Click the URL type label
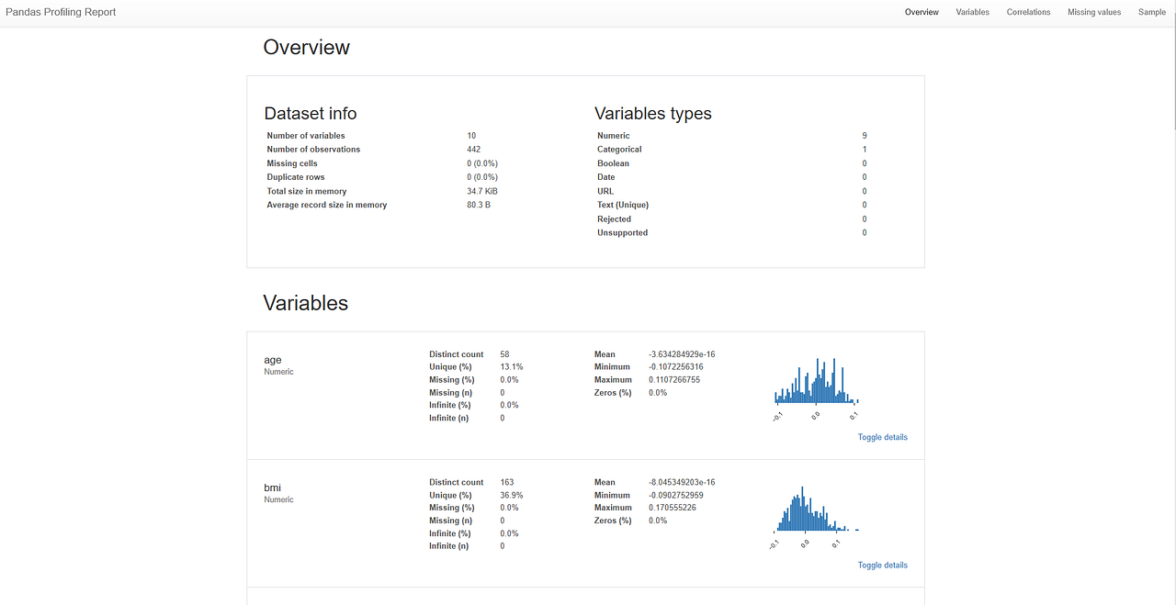Image resolution: width=1176 pixels, height=605 pixels. tap(605, 191)
